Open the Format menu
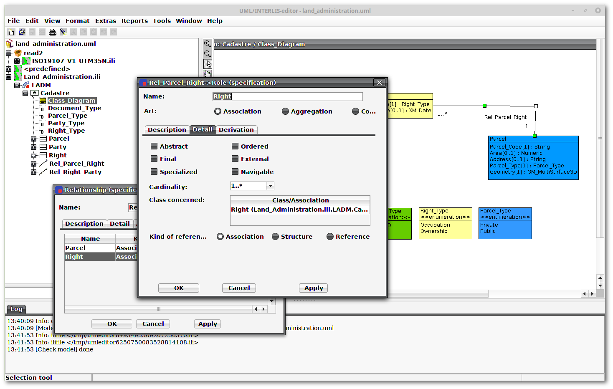The width and height of the screenshot is (613, 389). (77, 21)
